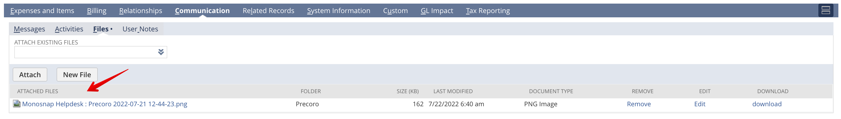Click the New File button
The width and height of the screenshot is (841, 119).
tap(77, 75)
